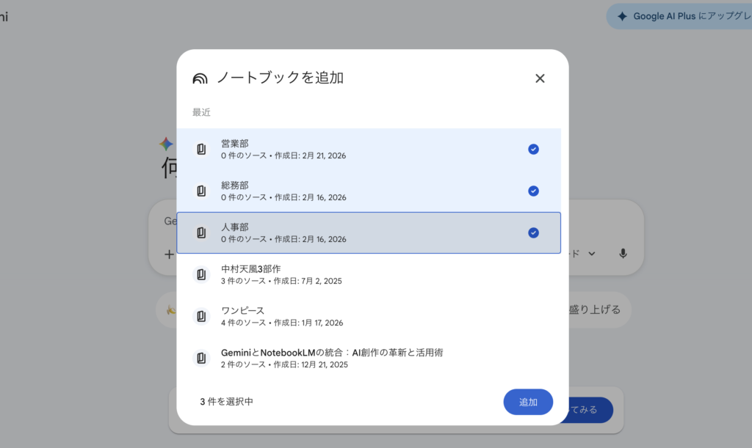Close the ノートブックを追加 dialog
This screenshot has height=448, width=752.
tap(540, 78)
